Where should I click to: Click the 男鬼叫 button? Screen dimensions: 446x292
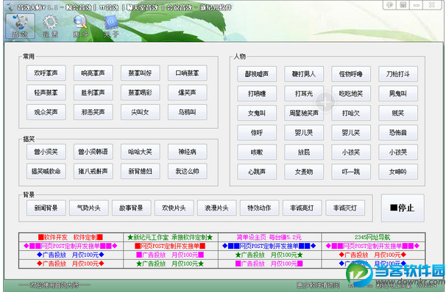pyautogui.click(x=398, y=94)
